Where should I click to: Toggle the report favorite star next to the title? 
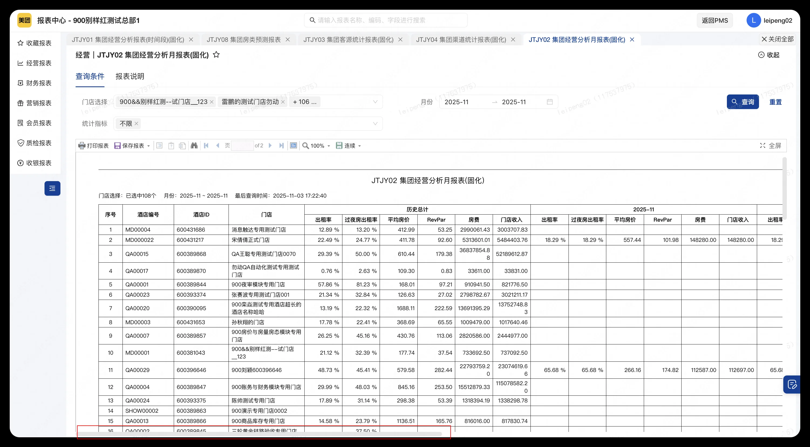(216, 55)
